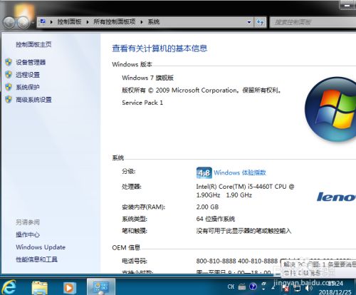
Task: Open Windows Media Player on taskbar
Action: click(x=69, y=288)
